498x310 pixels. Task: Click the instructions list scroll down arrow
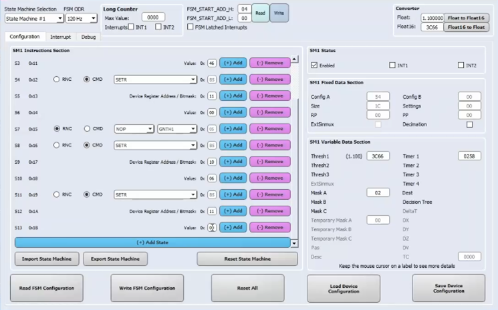click(x=294, y=244)
